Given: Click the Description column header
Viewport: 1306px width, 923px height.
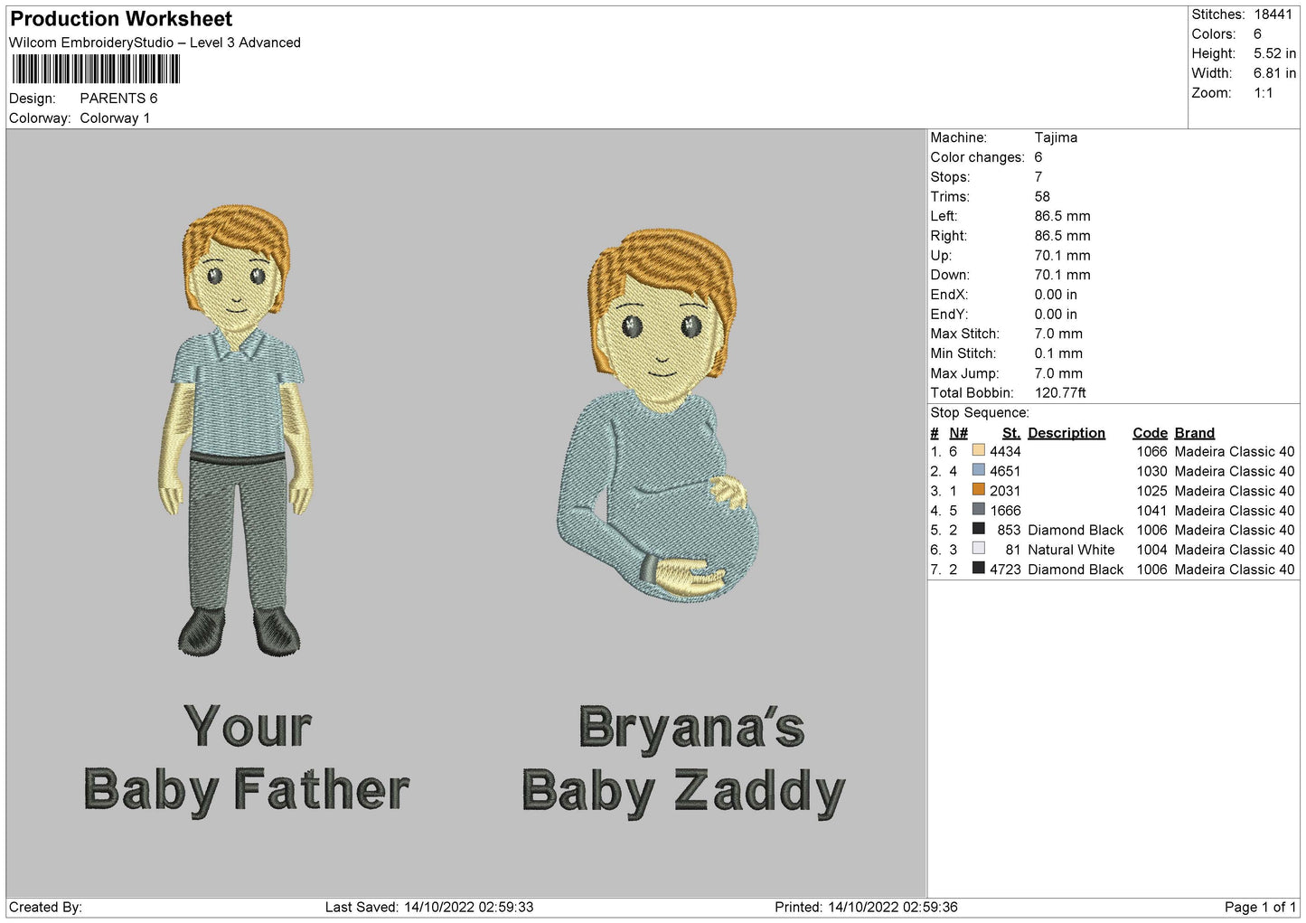Looking at the screenshot, I should point(1066,433).
